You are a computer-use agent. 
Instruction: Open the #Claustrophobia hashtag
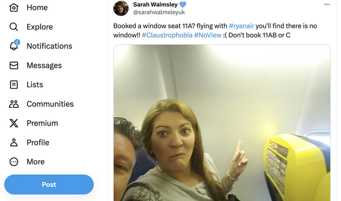pos(167,35)
